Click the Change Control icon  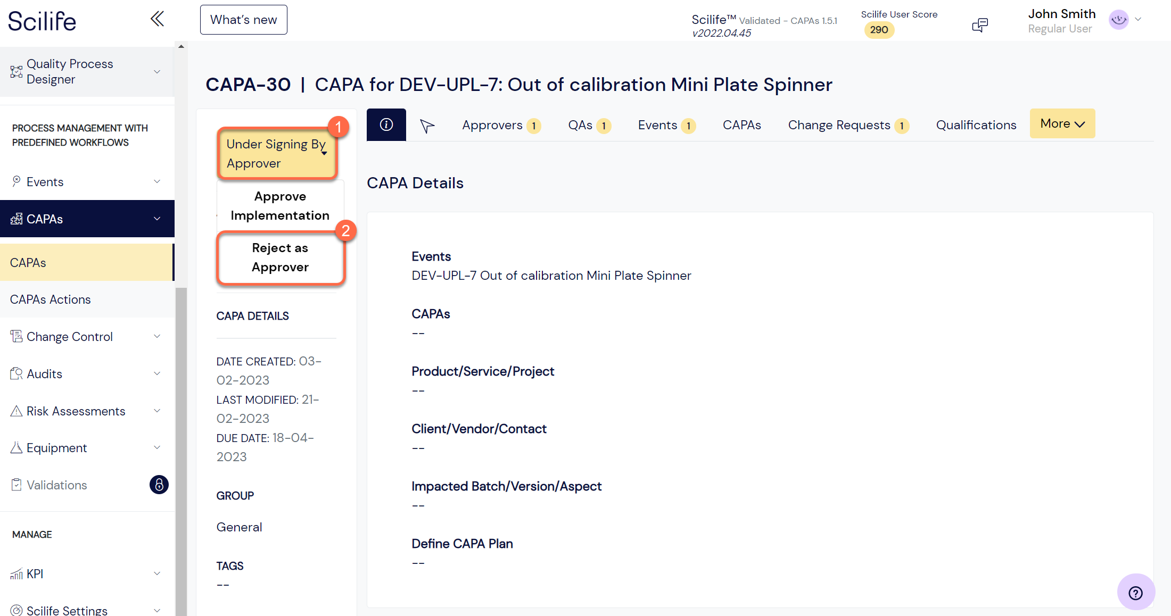click(x=17, y=336)
